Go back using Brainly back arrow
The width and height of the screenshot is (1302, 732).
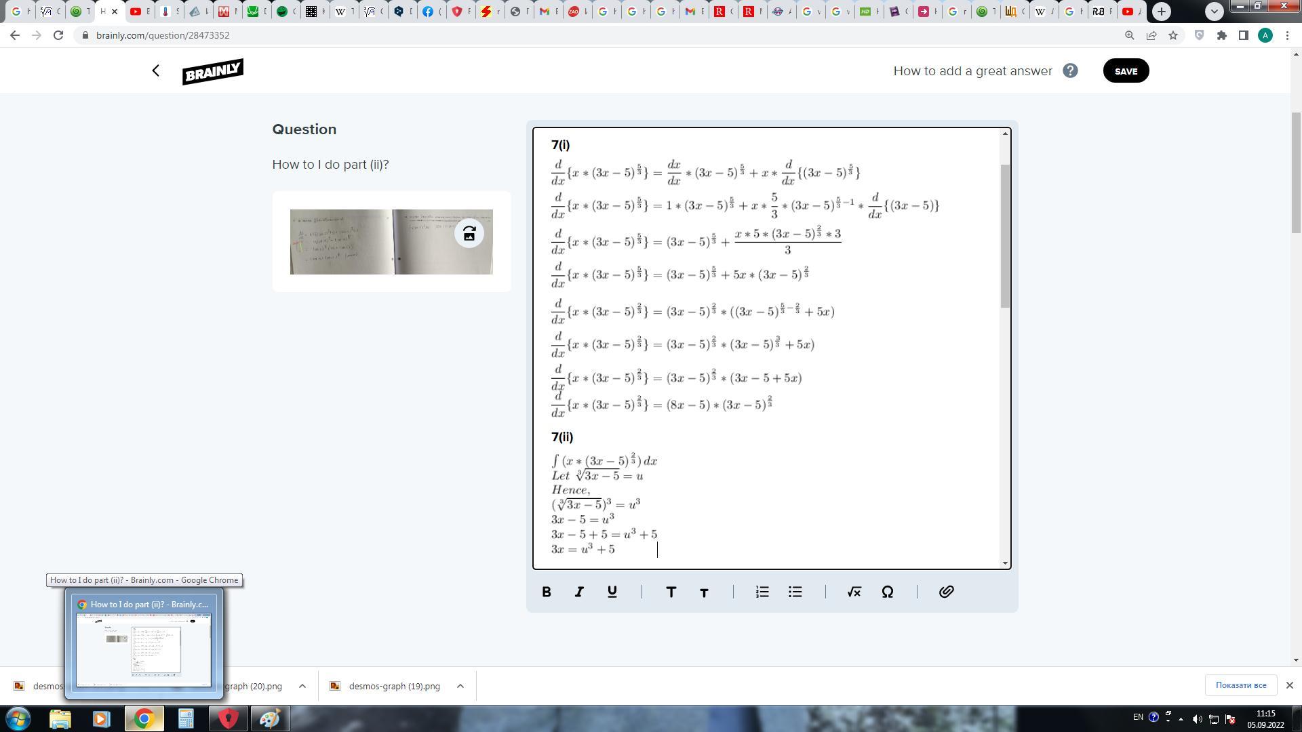tap(156, 70)
